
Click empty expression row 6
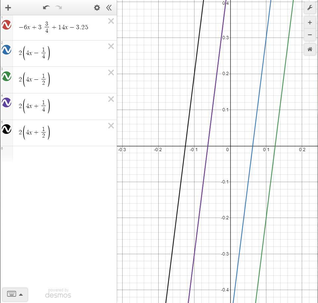(x=65, y=154)
